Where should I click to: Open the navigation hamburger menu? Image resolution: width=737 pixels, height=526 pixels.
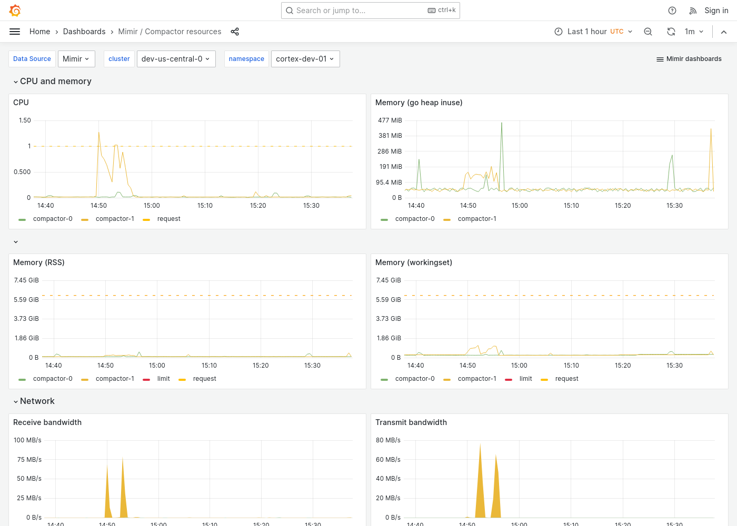coord(15,32)
